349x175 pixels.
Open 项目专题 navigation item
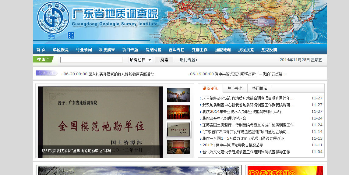[130, 50]
